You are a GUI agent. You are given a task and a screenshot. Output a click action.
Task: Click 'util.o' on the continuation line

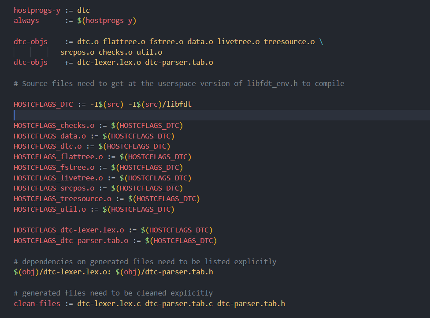point(149,52)
